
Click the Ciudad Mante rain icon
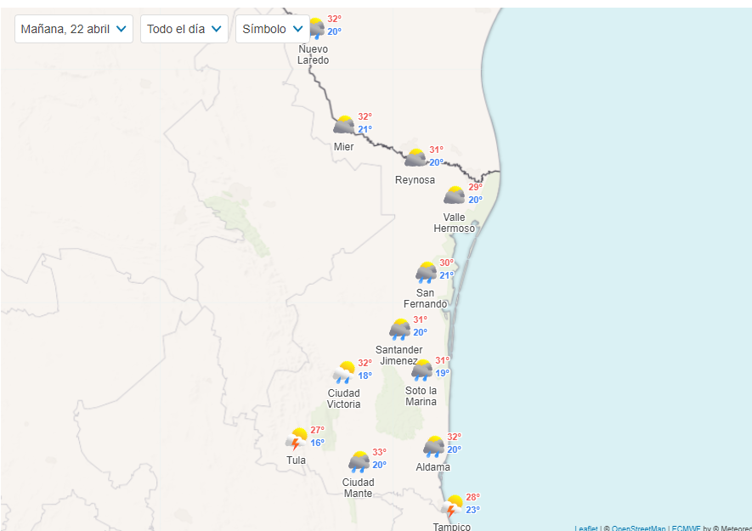(359, 461)
